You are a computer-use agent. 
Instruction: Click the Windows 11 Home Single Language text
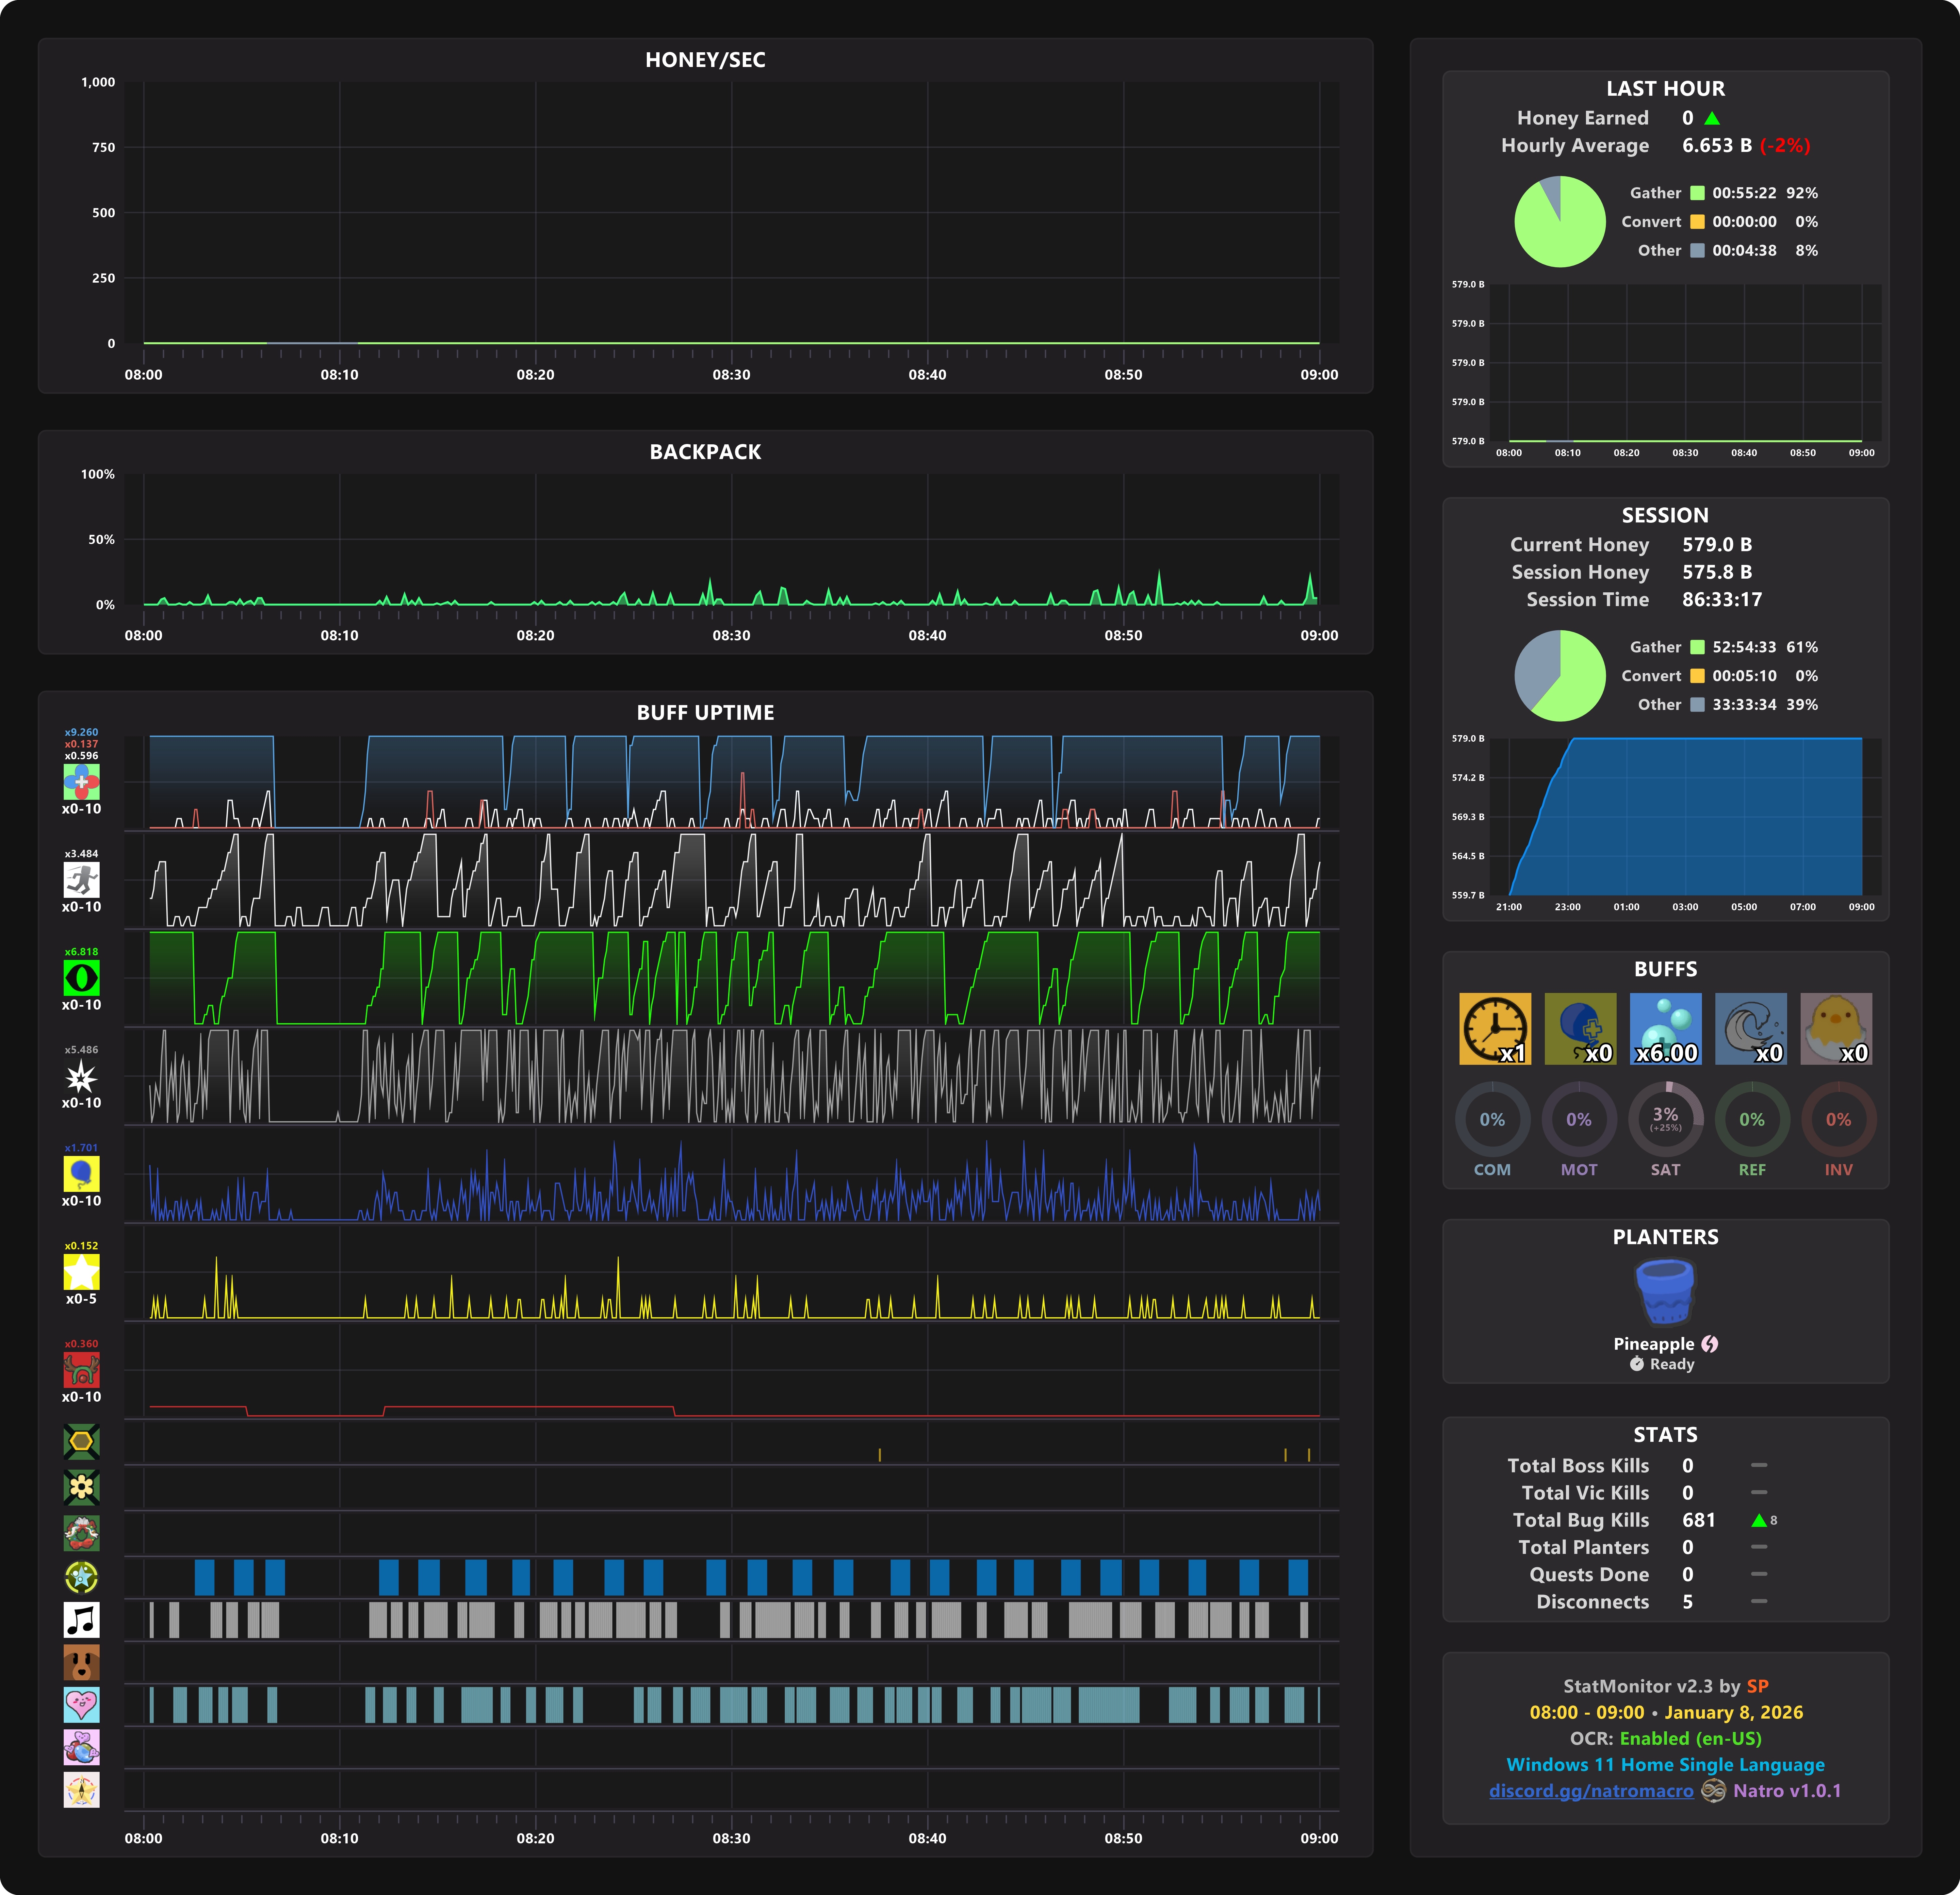pyautogui.click(x=1665, y=1764)
